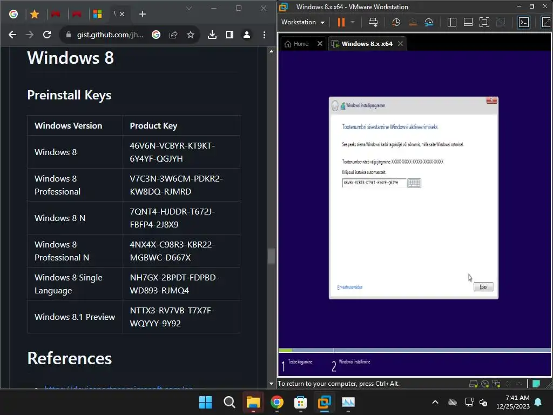Image resolution: width=553 pixels, height=415 pixels.
Task: Open the Workstation menu dropdown
Action: [302, 22]
